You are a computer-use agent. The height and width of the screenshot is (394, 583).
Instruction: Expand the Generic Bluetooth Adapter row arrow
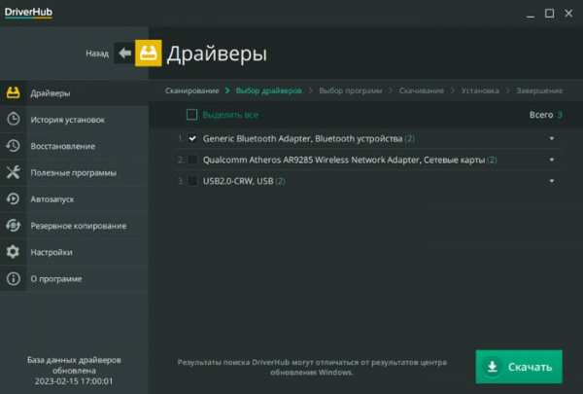click(x=552, y=138)
